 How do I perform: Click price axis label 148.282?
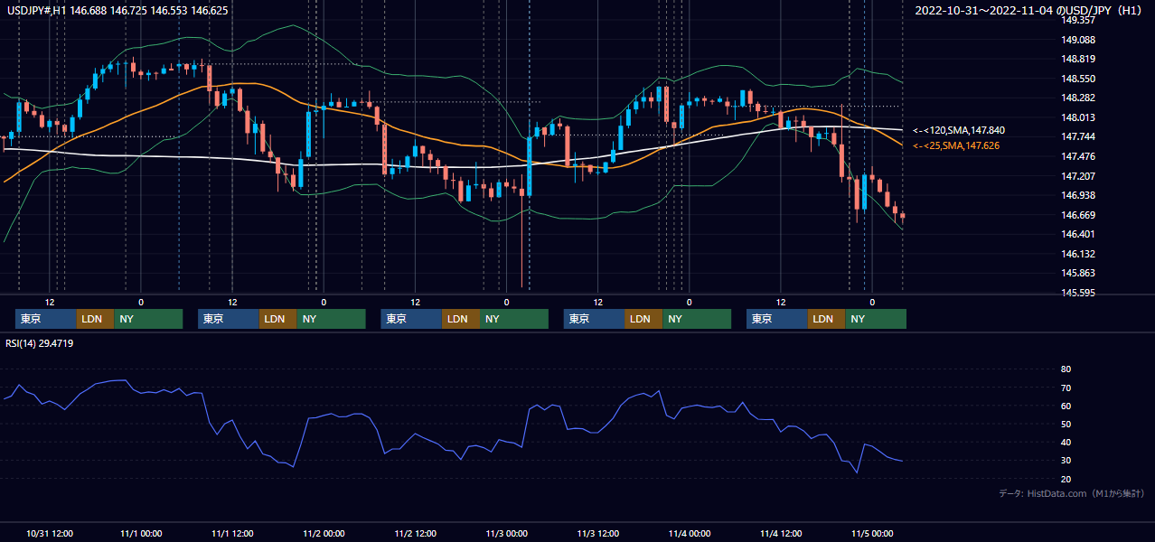coord(1077,98)
